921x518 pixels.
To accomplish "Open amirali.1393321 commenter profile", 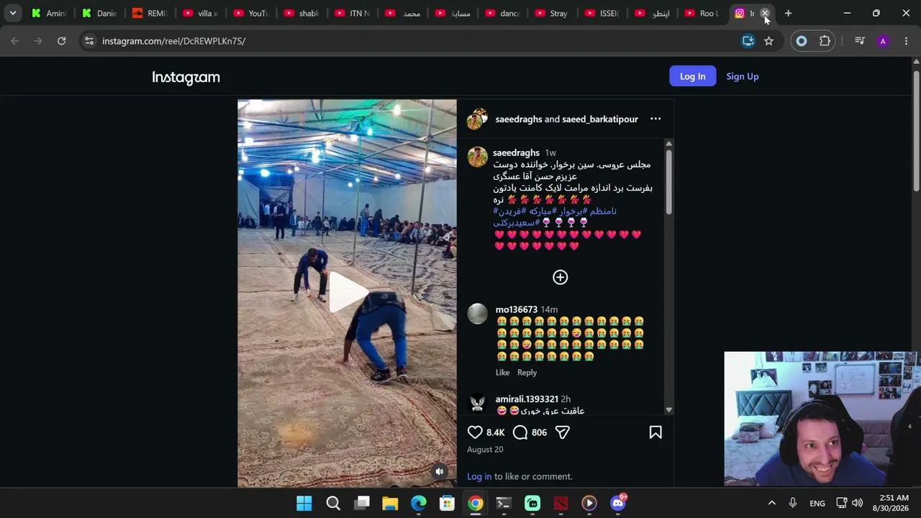I will [527, 399].
